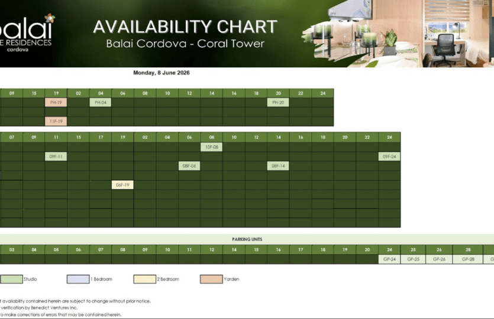The width and height of the screenshot is (494, 319).
Task: Click the Parking Units column 25 header
Action: click(413, 250)
